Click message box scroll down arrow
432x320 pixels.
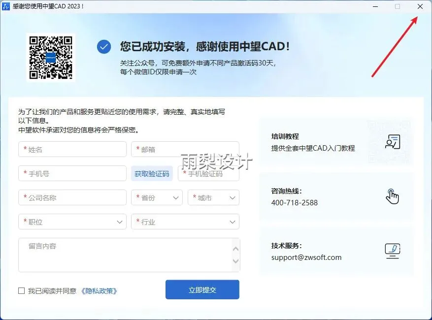click(x=236, y=261)
